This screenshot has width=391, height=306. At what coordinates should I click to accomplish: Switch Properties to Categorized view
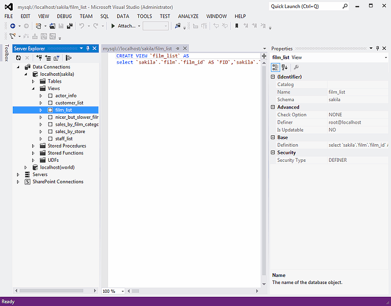coord(276,67)
